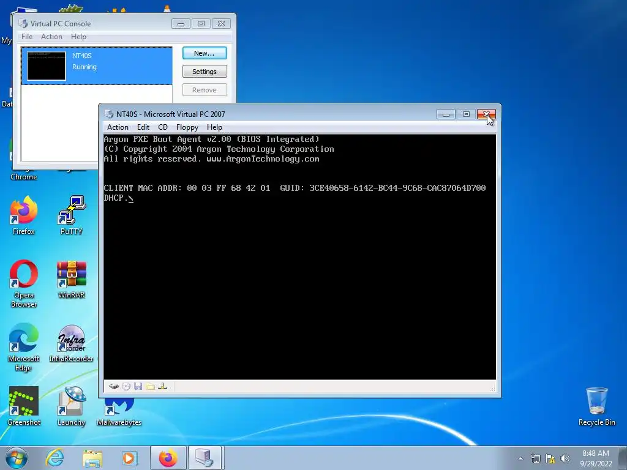Viewport: 627px width, 470px height.
Task: Select the InfraRecorder desktop shortcut
Action: (x=71, y=344)
